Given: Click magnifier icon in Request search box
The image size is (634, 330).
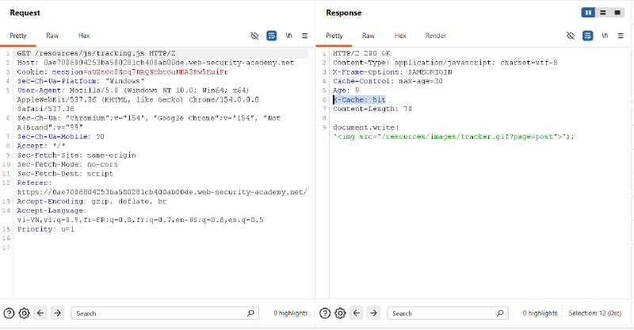Looking at the screenshot, I should tap(250, 313).
